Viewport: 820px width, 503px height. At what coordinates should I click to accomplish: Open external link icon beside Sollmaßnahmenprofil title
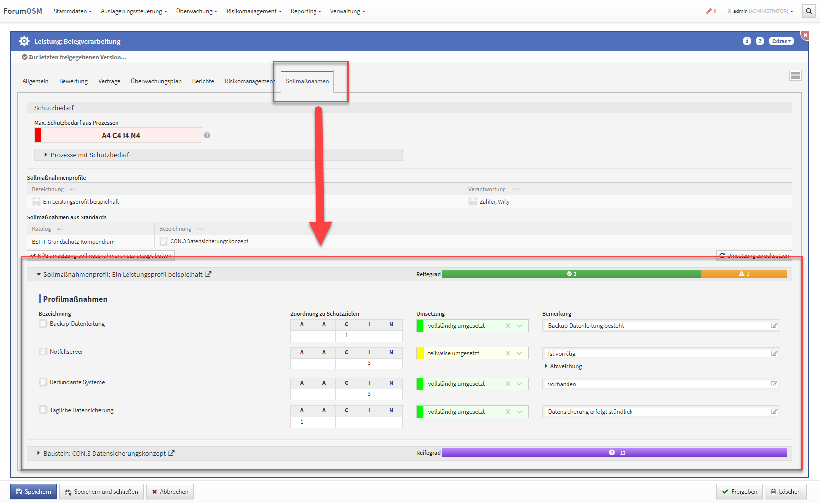point(208,274)
